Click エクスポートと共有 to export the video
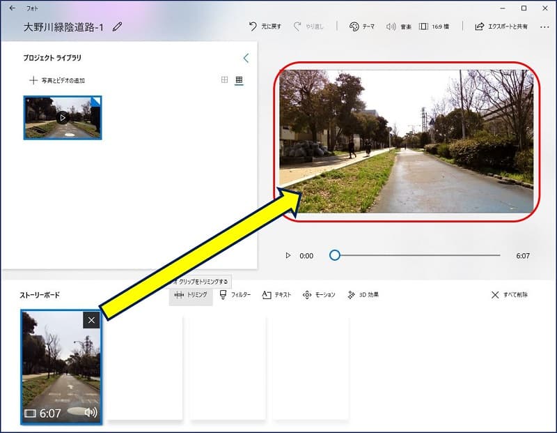Viewport: 557px width, 433px height. 501,26
